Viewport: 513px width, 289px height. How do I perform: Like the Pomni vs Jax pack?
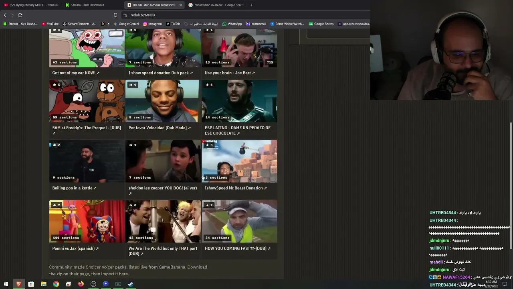point(56,205)
